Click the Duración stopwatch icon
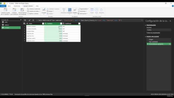Image resolution: width=174 pixels, height=98 pixels. (101, 10)
